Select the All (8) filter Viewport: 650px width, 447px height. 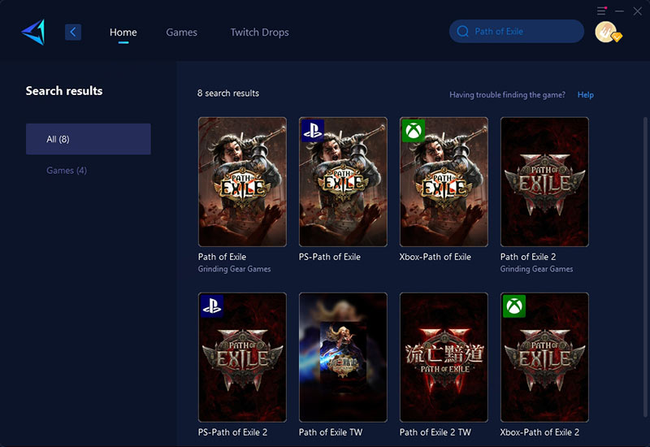click(x=89, y=139)
